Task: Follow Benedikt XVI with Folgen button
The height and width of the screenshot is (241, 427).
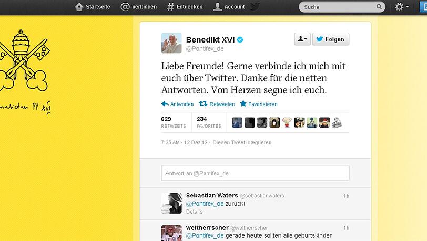Action: point(331,39)
